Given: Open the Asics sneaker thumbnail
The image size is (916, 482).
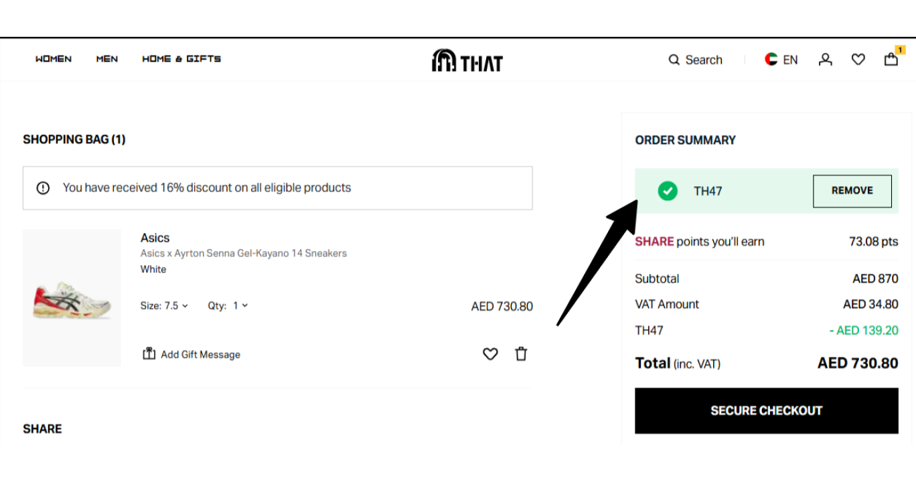Looking at the screenshot, I should pos(72,298).
